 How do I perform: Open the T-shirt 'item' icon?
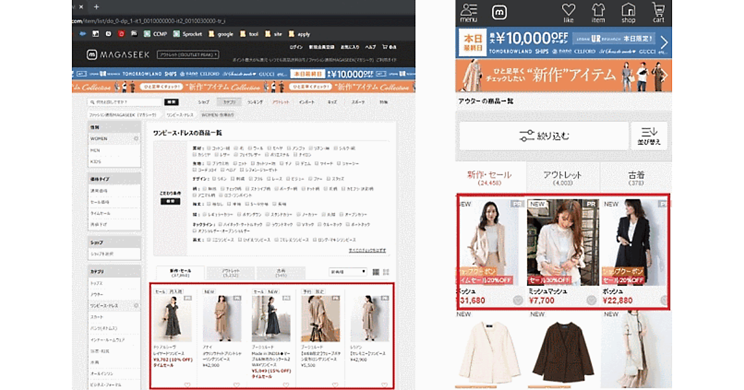[598, 12]
